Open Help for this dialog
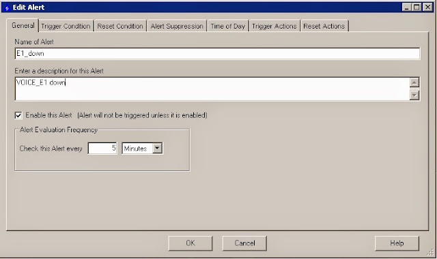Image resolution: width=437 pixels, height=259 pixels. [397, 243]
